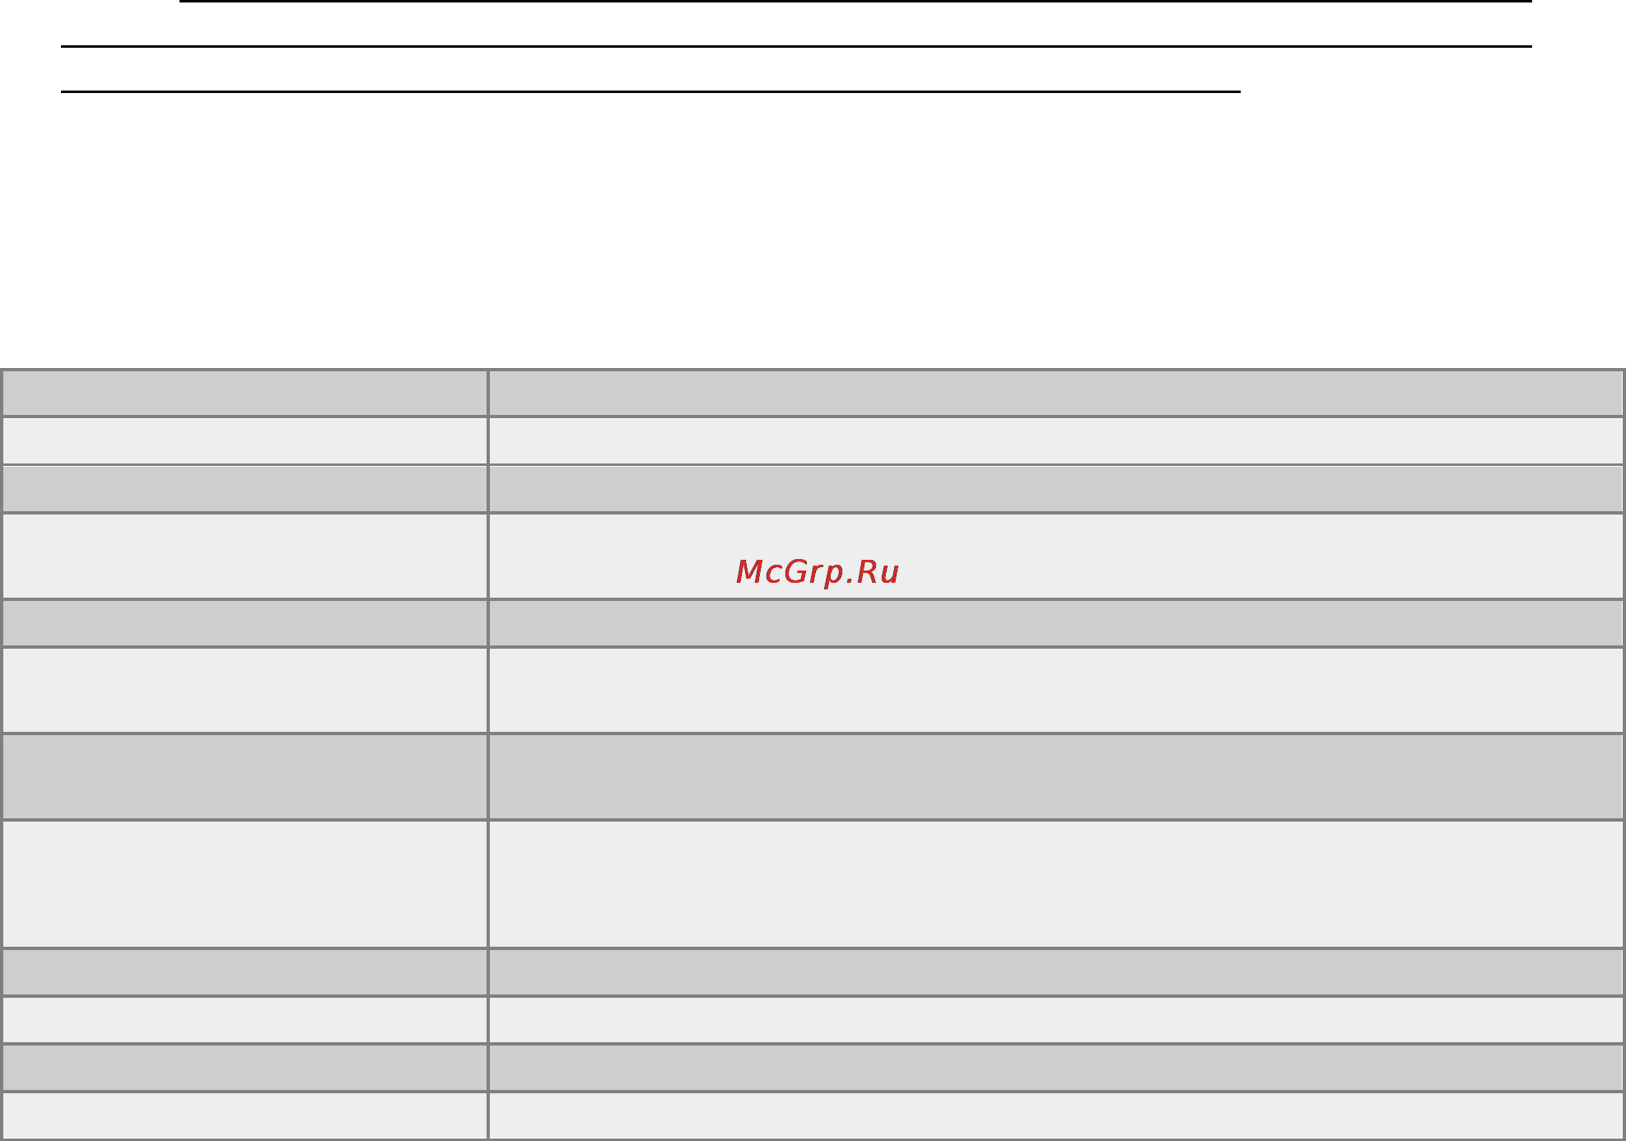
Task: Click the eleventh table row's left cell
Action: click(x=245, y=1068)
